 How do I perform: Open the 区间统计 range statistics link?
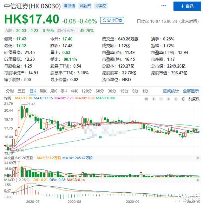pos(171,91)
